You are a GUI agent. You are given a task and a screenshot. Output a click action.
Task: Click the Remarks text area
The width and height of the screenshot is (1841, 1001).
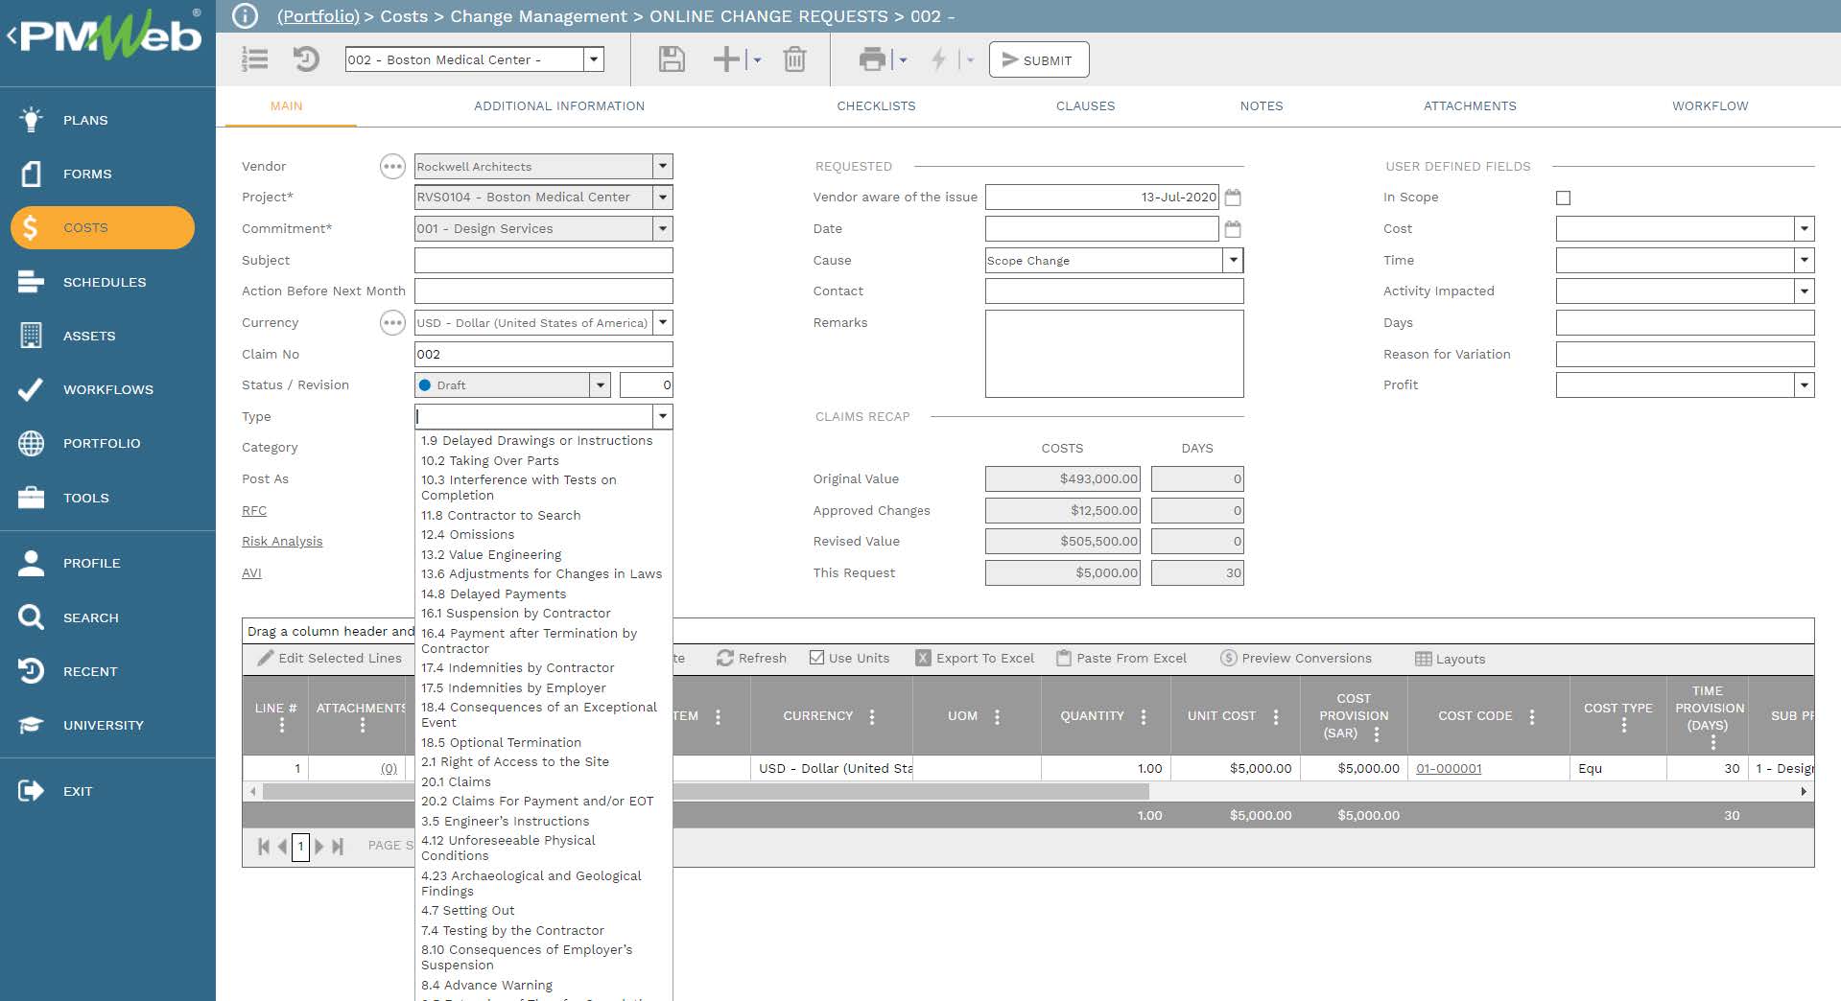click(x=1114, y=354)
